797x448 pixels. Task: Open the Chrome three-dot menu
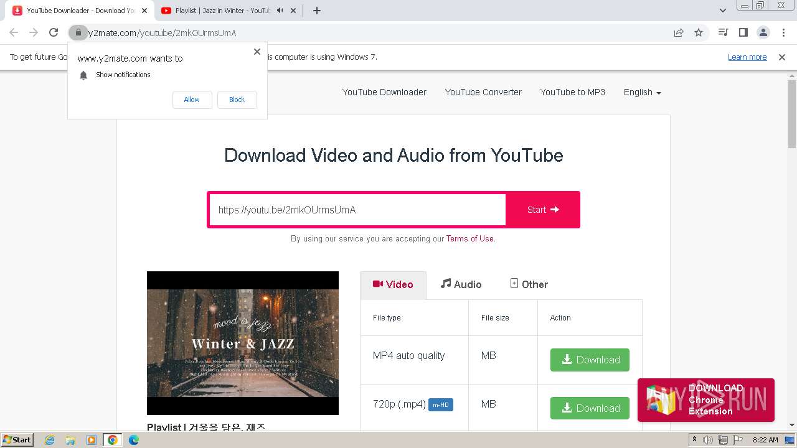click(783, 32)
